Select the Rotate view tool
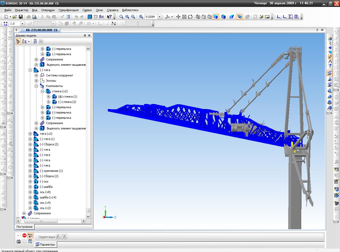This screenshot has width=340, height=252. point(190,17)
